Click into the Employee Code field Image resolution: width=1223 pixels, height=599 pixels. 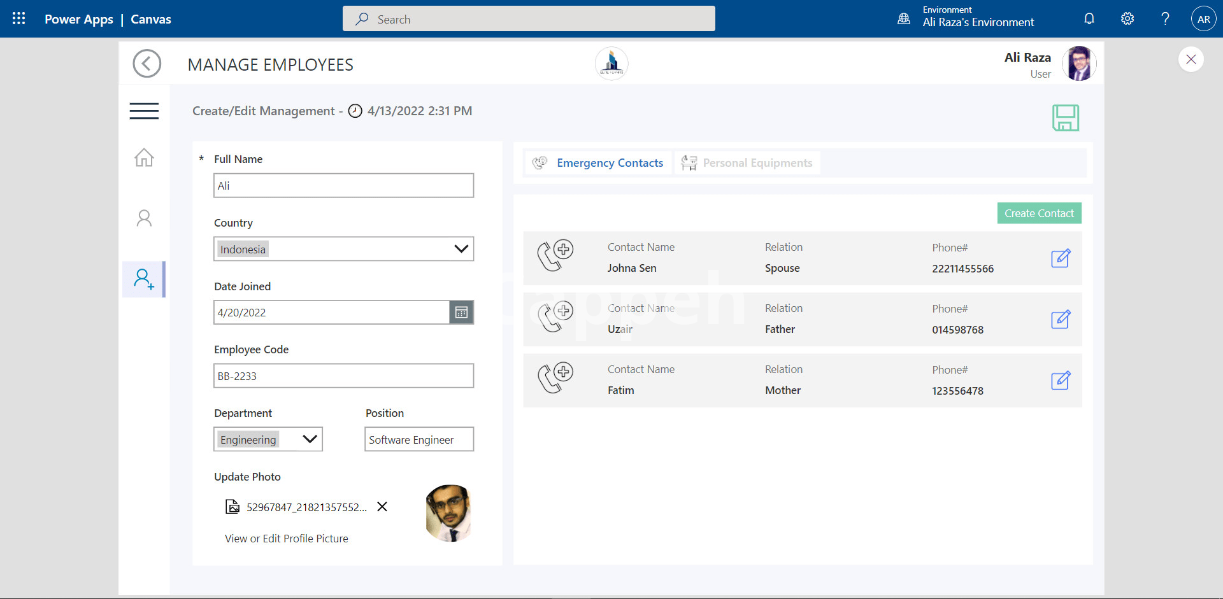click(343, 376)
